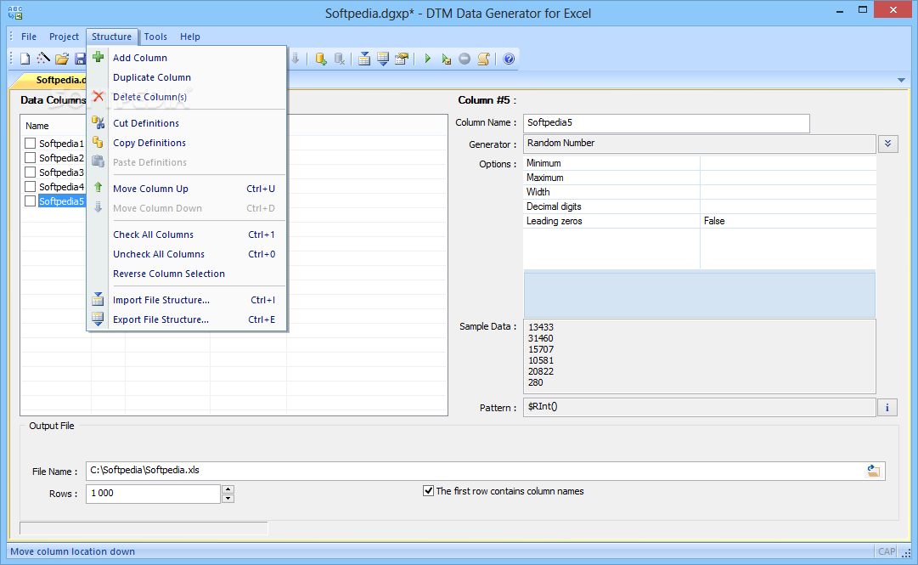Click the Pattern $RInt() field
Viewport: 918px width, 565px height.
coord(699,407)
